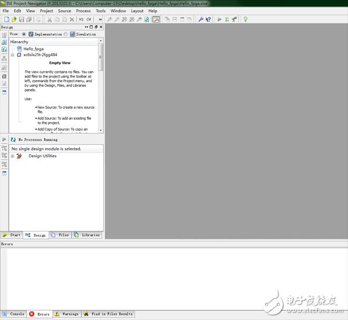This screenshot has height=320, width=348.
Task: Click the What's This help cursor icon
Action: click(208, 19)
